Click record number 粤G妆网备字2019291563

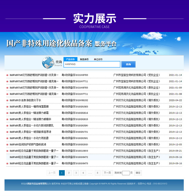(x=75, y=107)
